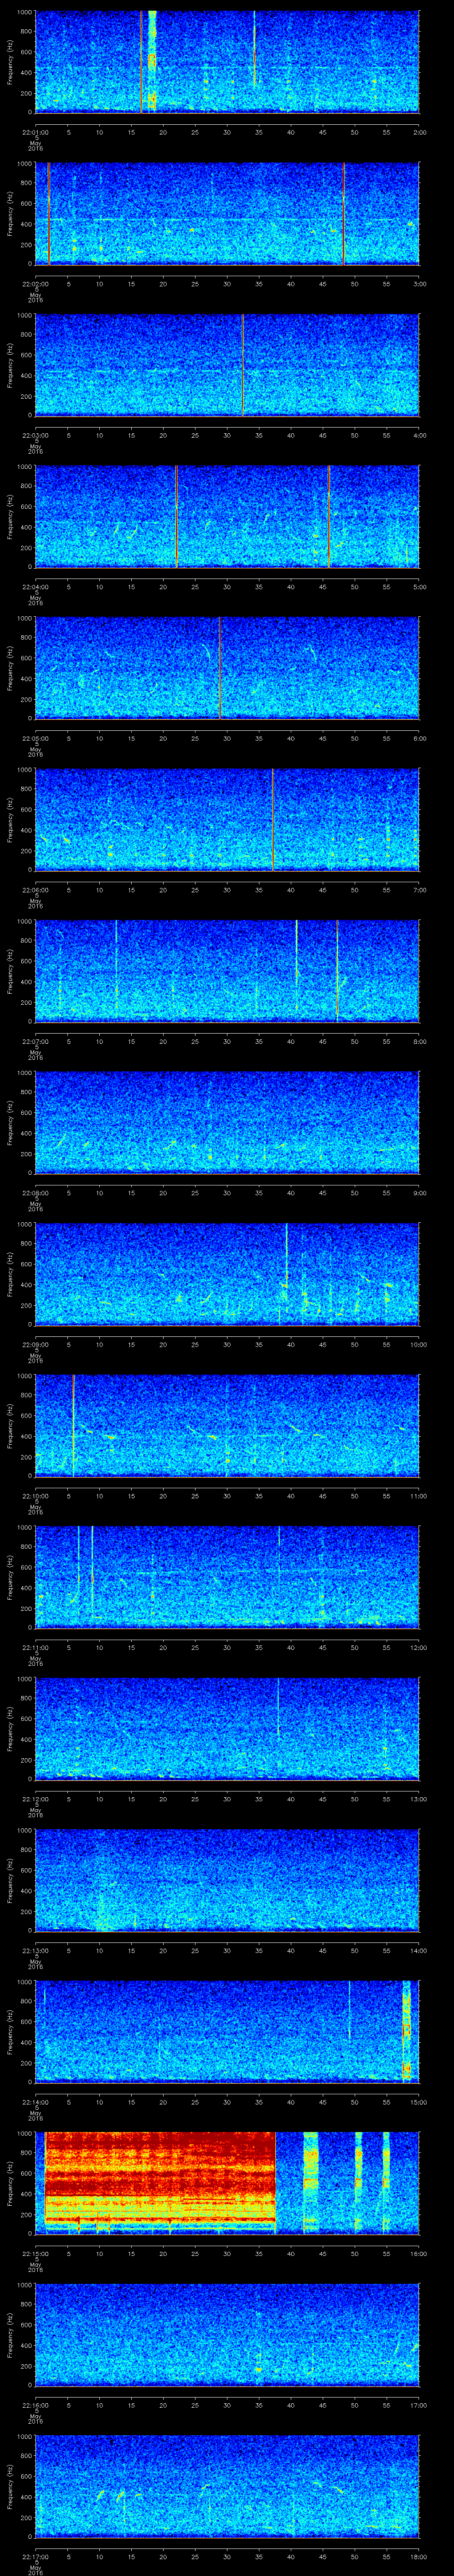The height and width of the screenshot is (2576, 454).
Task: Click the 22:13:00 start time label
Action: click(35, 1950)
